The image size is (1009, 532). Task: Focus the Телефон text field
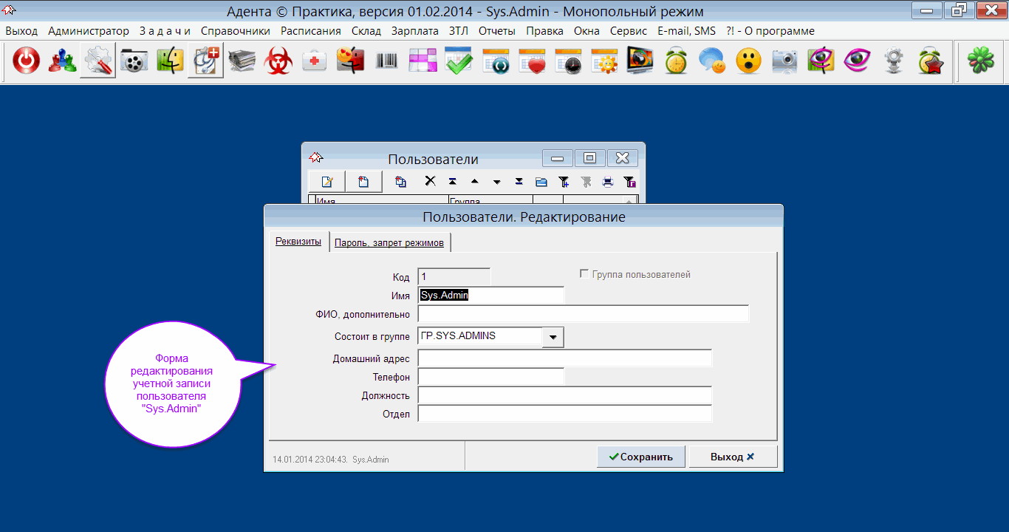click(x=490, y=377)
